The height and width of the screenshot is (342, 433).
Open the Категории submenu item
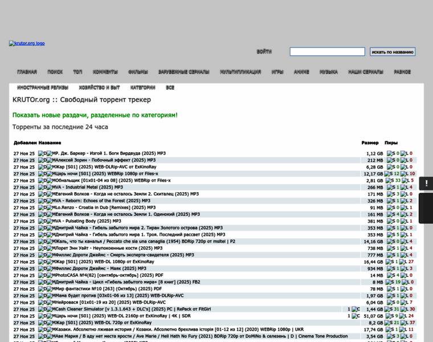click(x=142, y=88)
